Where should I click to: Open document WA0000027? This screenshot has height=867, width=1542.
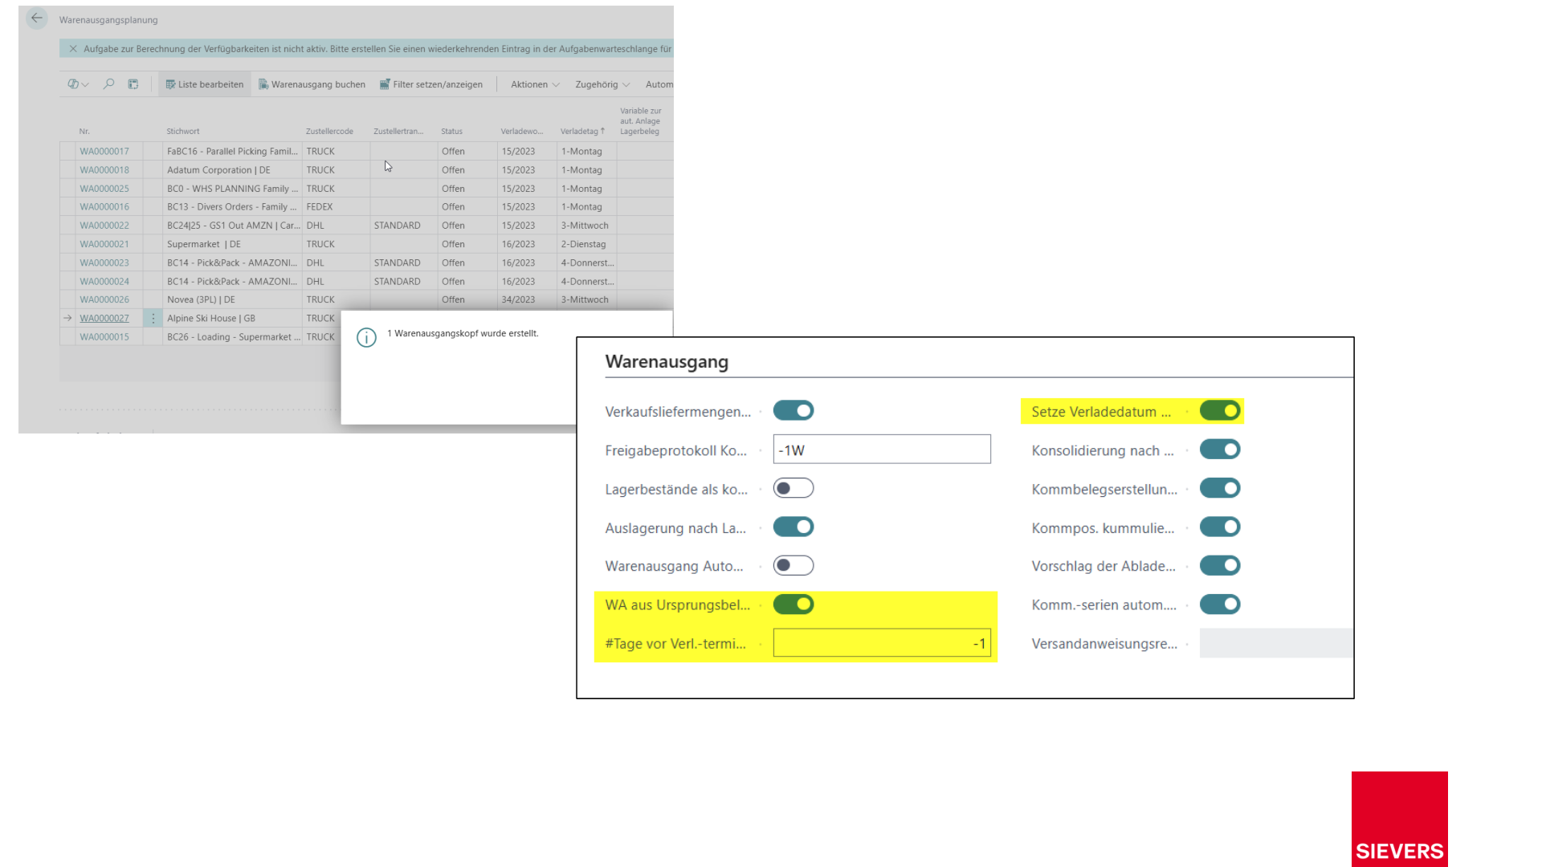tap(104, 319)
